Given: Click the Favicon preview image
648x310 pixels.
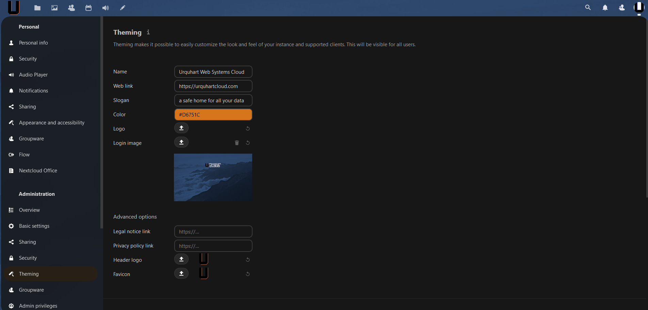Looking at the screenshot, I should 204,273.
